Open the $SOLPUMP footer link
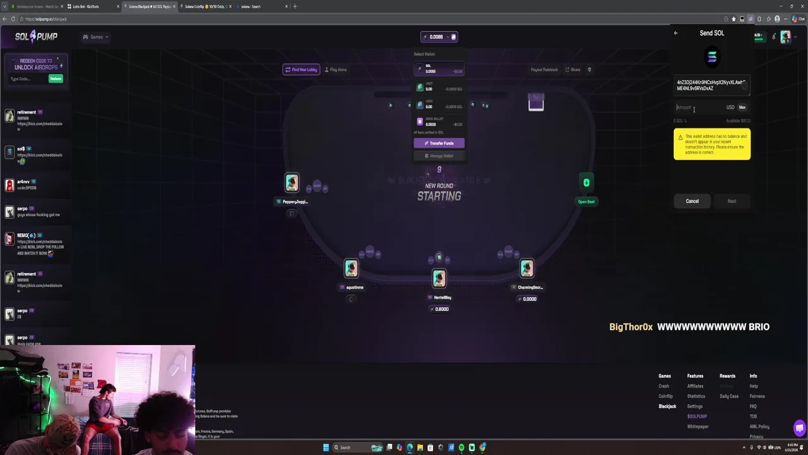 697,416
